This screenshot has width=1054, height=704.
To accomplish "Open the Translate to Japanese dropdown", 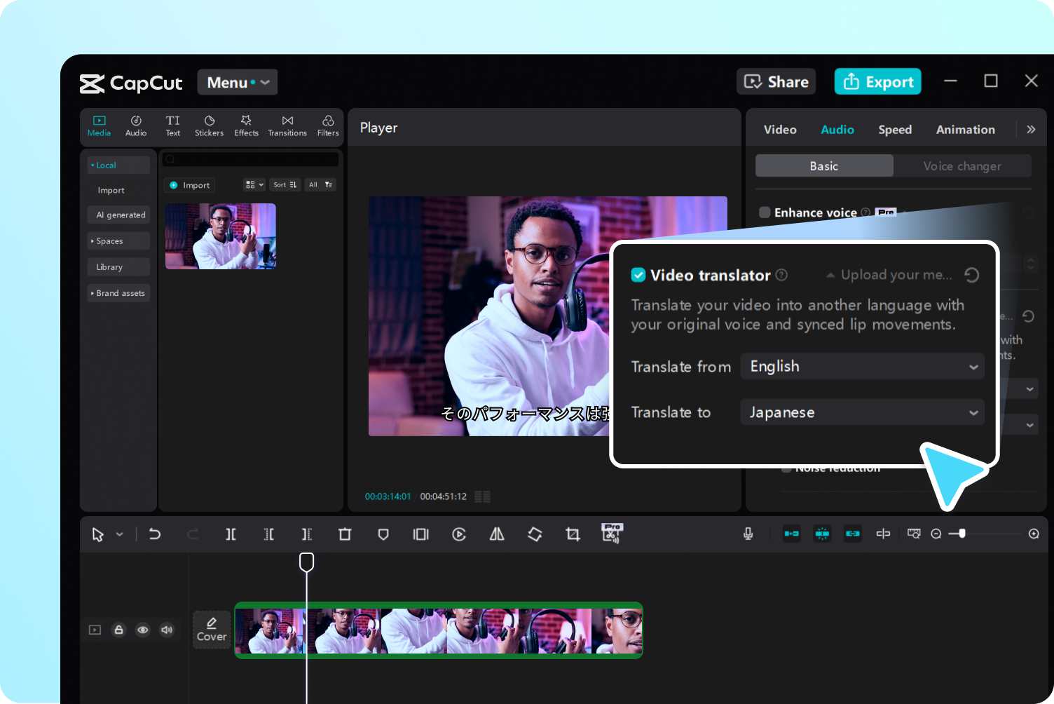I will (862, 412).
